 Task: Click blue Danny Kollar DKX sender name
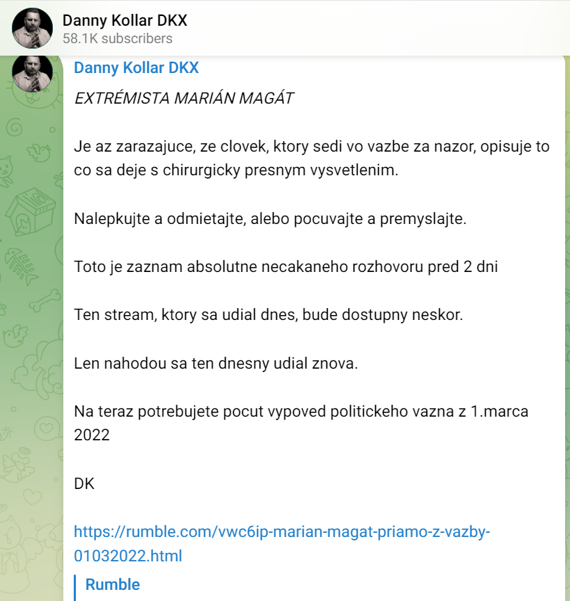tap(136, 68)
